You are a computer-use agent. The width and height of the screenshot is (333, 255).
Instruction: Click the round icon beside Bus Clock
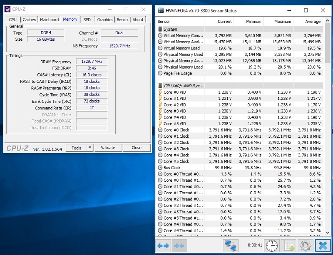click(160, 168)
